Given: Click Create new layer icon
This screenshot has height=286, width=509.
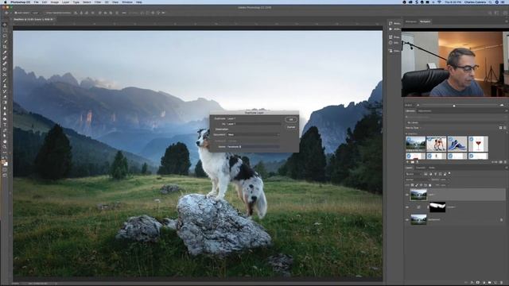Looking at the screenshot, I should click(x=495, y=283).
